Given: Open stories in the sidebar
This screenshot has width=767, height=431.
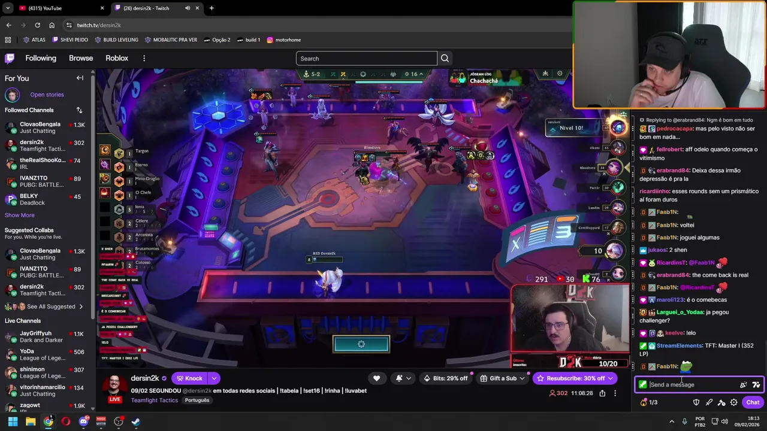Looking at the screenshot, I should 47,95.
